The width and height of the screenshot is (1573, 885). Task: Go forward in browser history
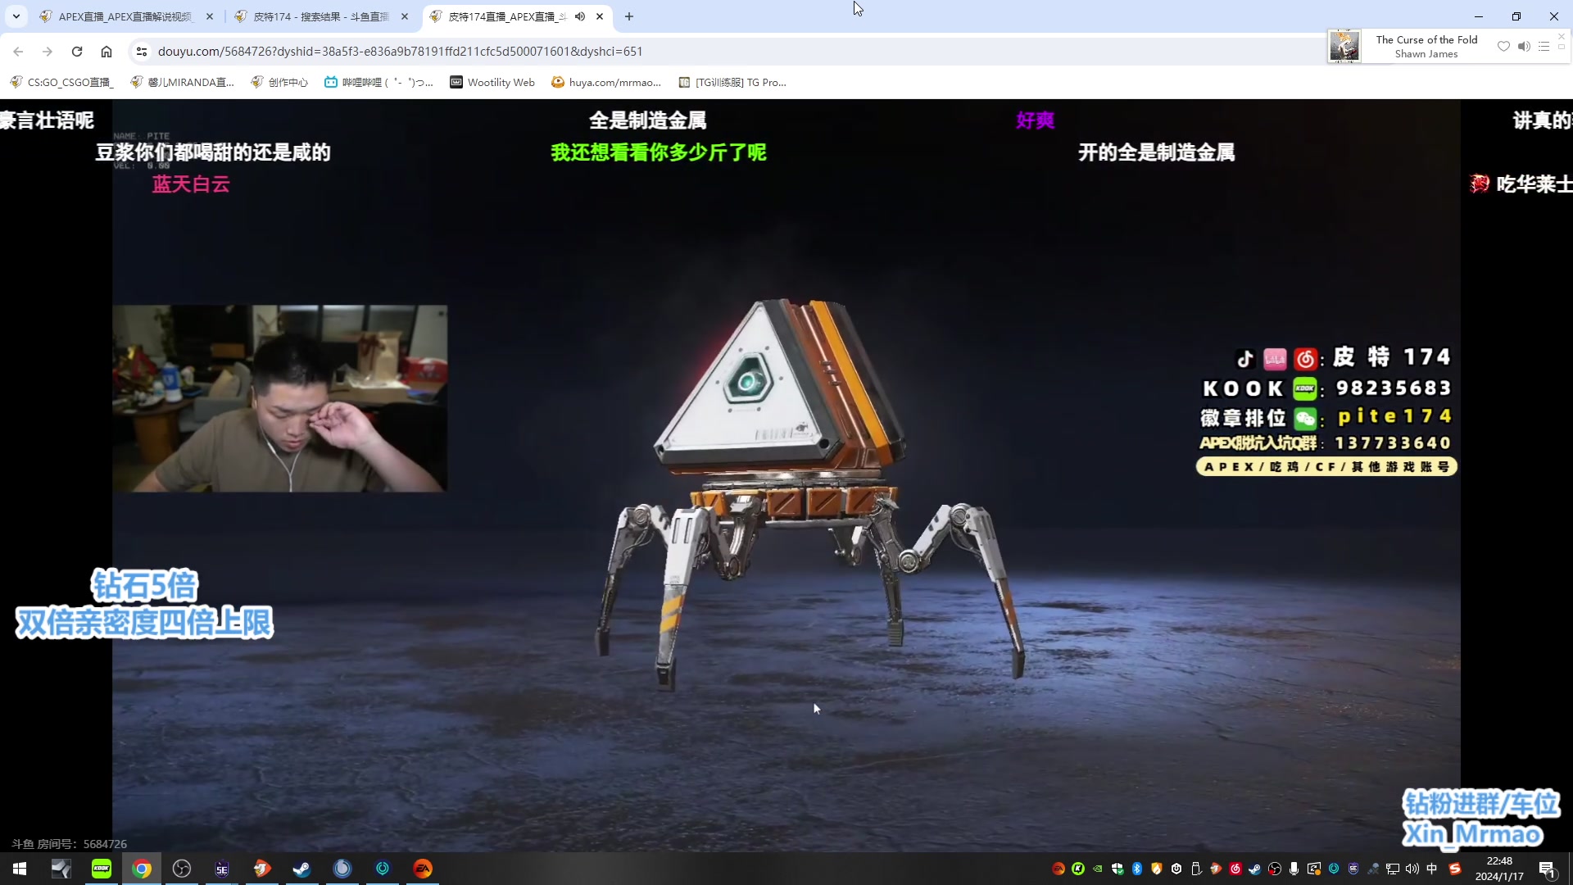click(x=48, y=52)
